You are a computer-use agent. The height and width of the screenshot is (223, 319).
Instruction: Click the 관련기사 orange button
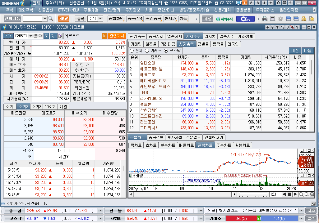pyautogui.click(x=117, y=36)
